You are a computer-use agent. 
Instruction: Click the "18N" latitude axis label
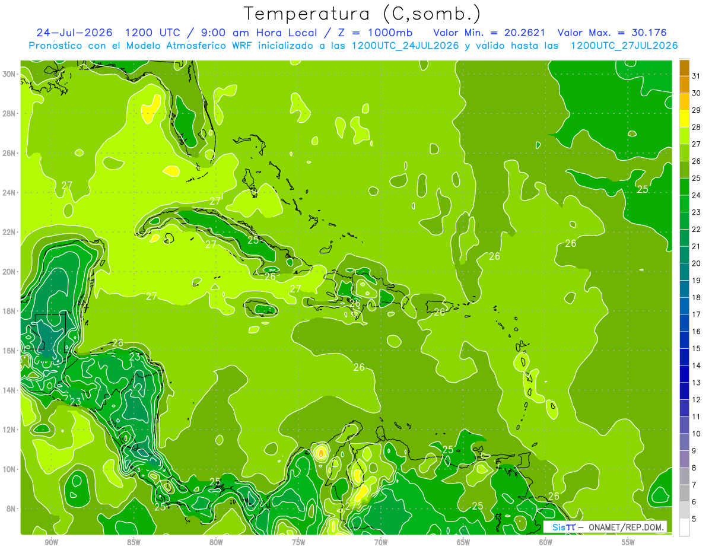(x=8, y=311)
